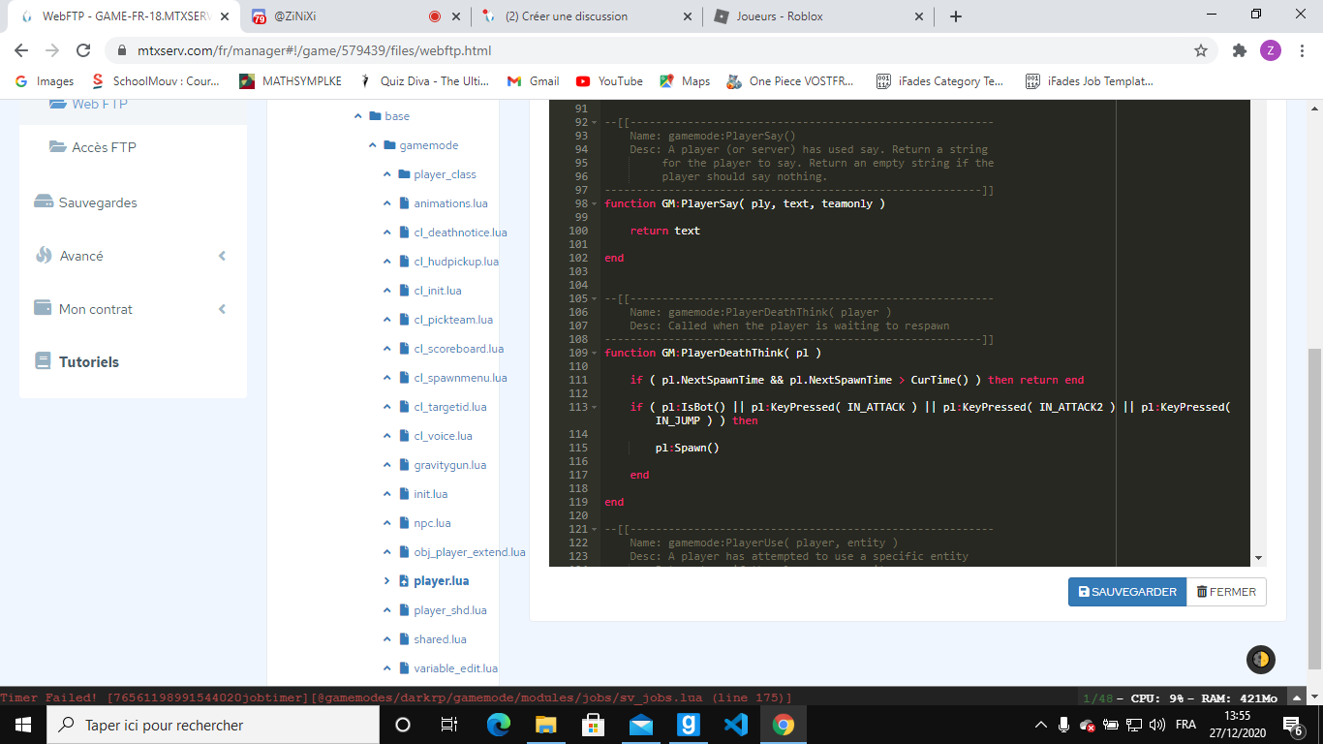The image size is (1323, 744).
Task: Go back to previous page
Action: (x=21, y=50)
